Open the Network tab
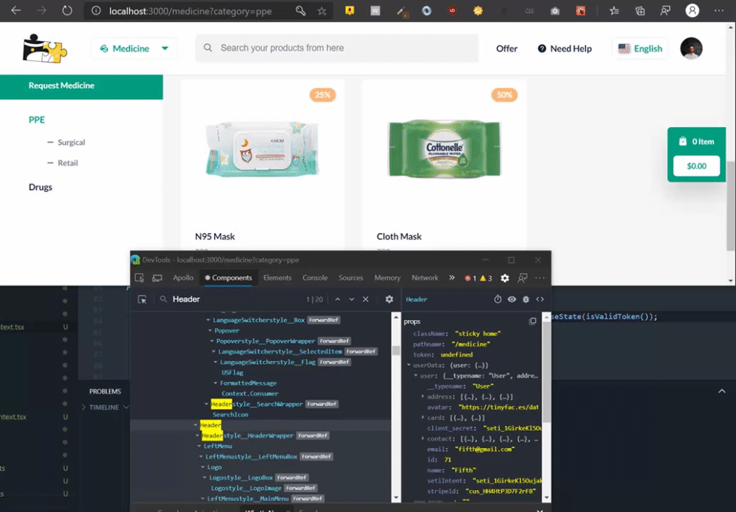 click(425, 278)
